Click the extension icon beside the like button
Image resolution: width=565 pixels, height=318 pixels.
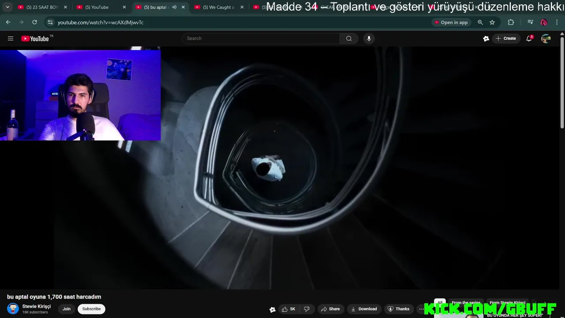(272, 309)
